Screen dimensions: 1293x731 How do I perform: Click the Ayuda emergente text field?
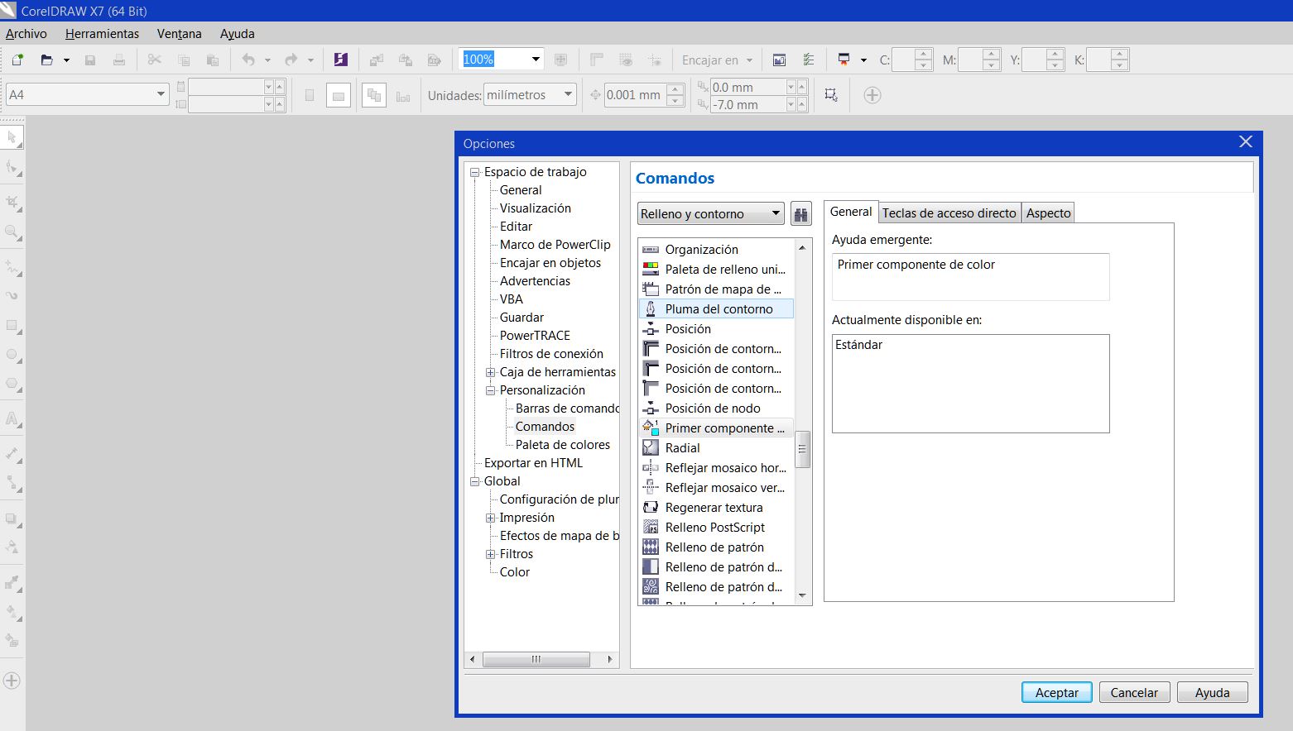pyautogui.click(x=970, y=276)
